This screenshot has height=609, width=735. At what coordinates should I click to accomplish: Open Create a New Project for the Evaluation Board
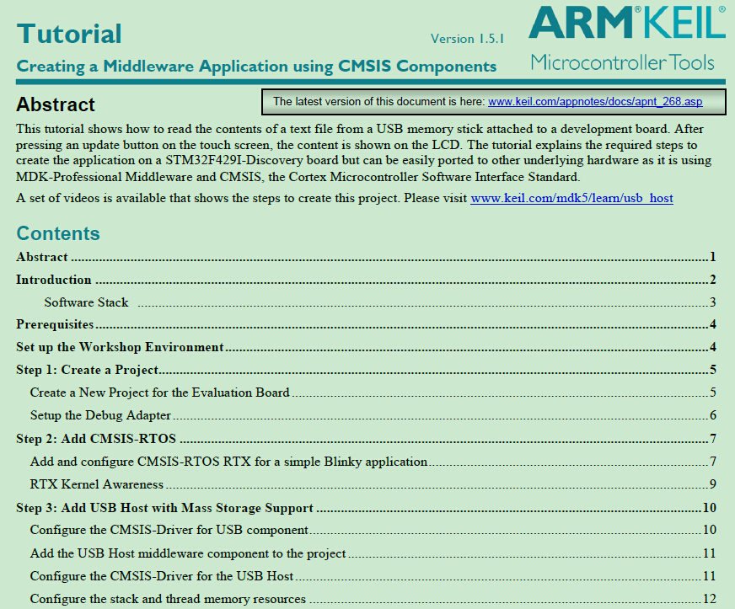373,393
